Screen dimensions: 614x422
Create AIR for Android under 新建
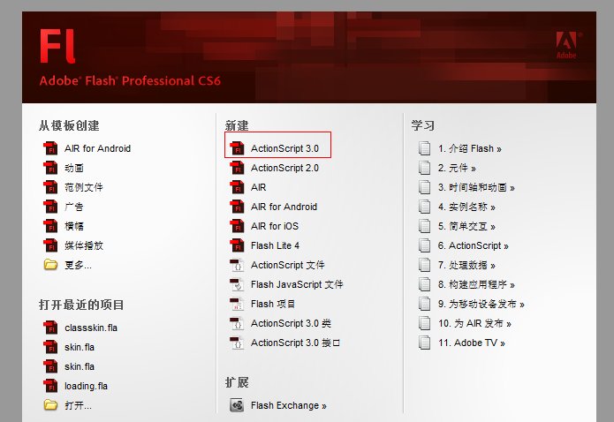click(x=284, y=207)
